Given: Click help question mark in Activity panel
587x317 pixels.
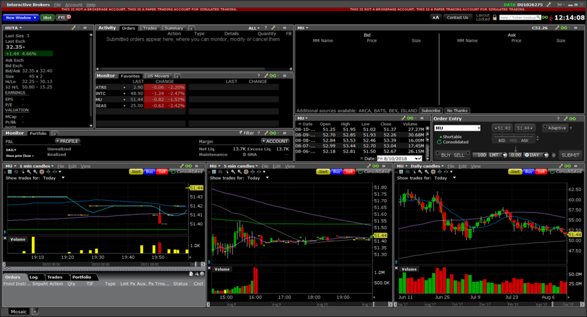Looking at the screenshot, I should pos(266,28).
